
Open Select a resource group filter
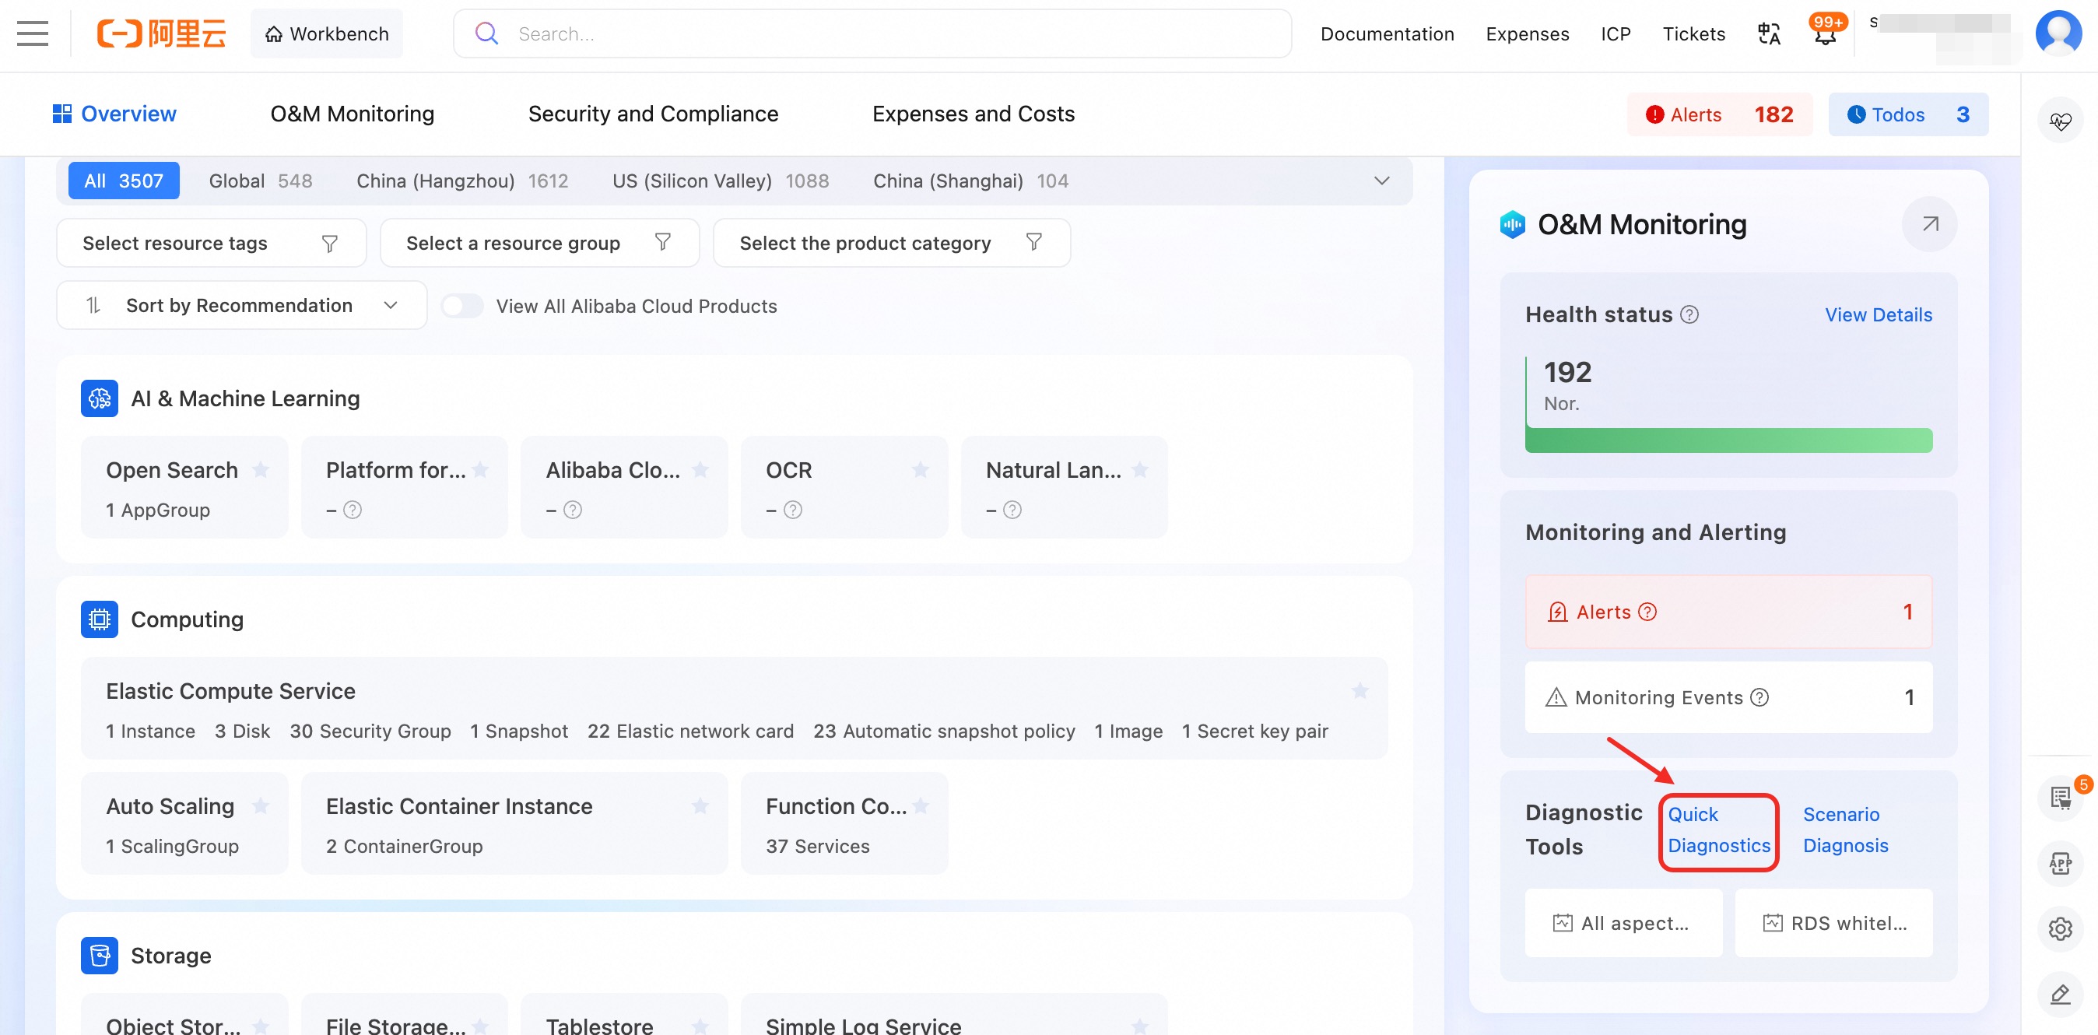[x=539, y=243]
